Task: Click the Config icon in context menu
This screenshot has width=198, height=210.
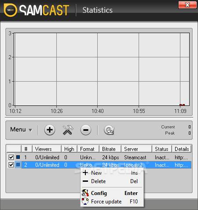Action: tap(85, 193)
